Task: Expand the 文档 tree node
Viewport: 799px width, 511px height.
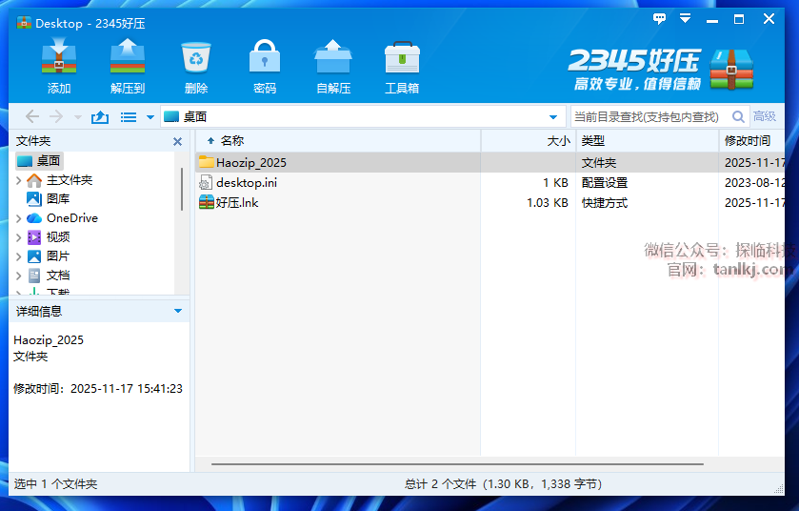Action: pos(19,276)
